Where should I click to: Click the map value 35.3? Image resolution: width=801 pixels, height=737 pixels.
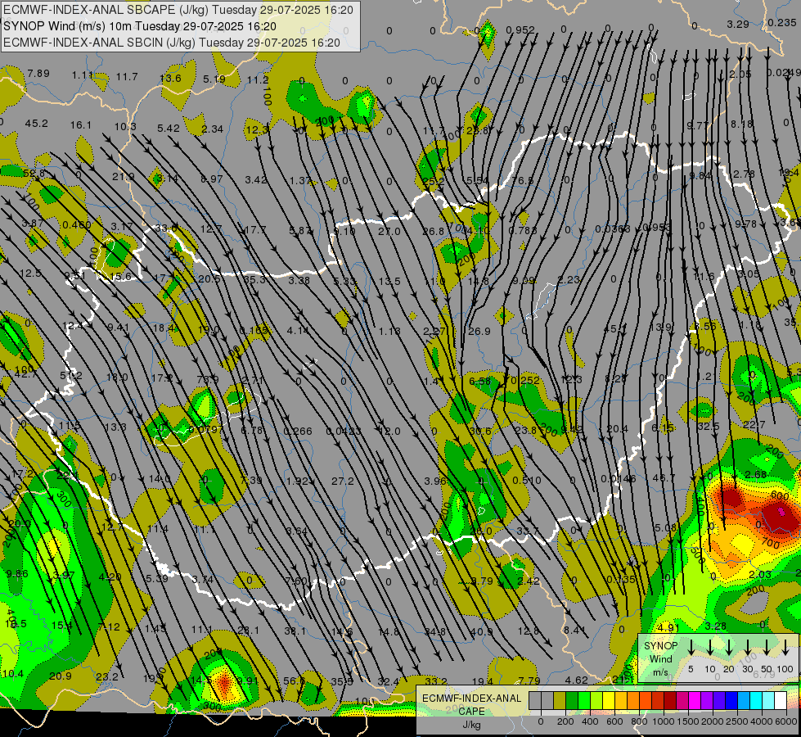(254, 280)
